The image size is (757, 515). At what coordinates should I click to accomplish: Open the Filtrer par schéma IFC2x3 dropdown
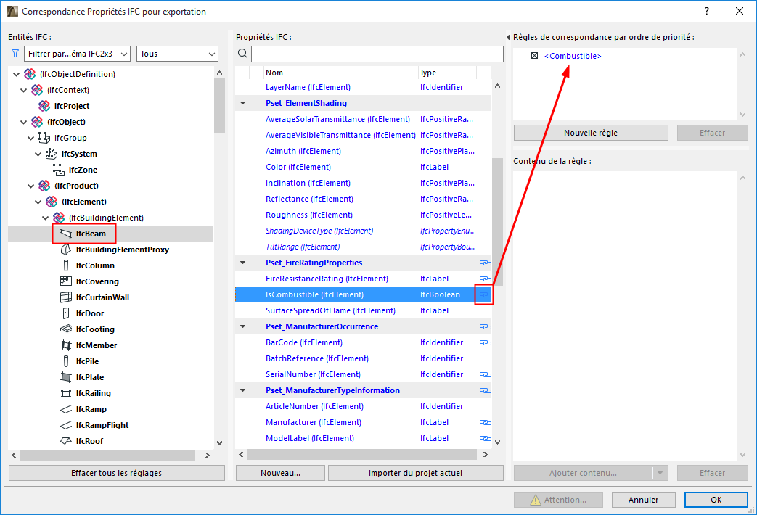77,54
